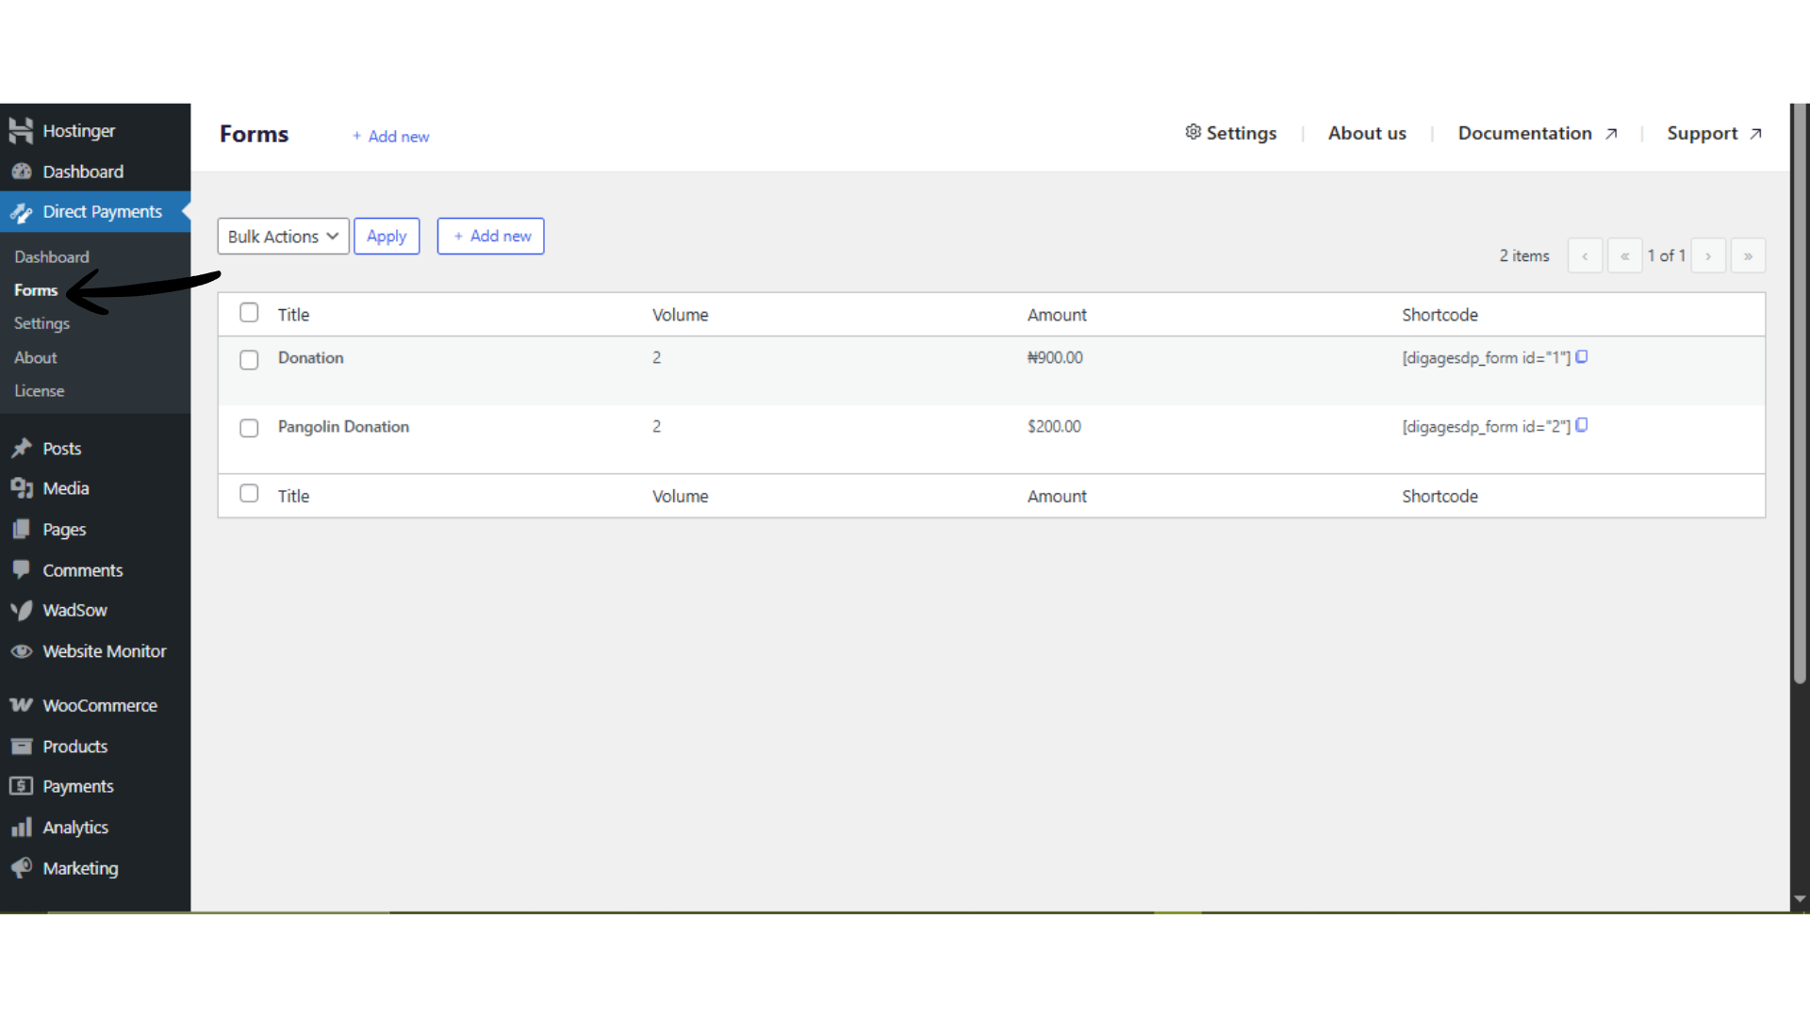This screenshot has width=1810, height=1018.
Task: Copy the Pangolin Donation shortcode icon
Action: [1582, 425]
